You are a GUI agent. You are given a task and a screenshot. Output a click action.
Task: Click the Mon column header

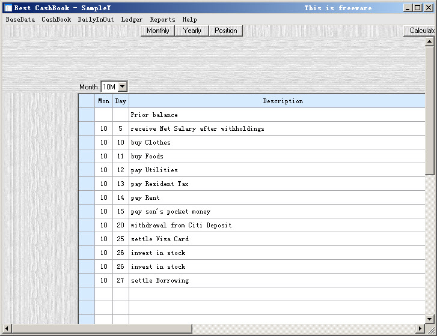103,101
